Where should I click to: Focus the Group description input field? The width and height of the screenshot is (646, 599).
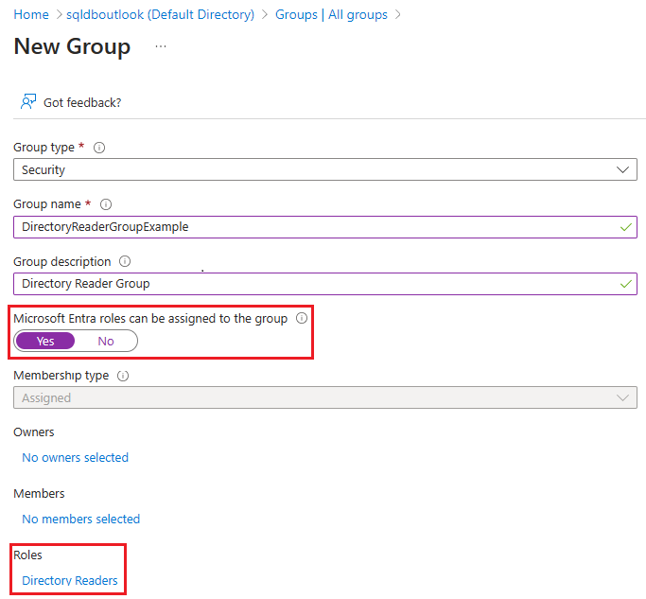[325, 284]
